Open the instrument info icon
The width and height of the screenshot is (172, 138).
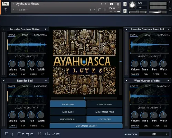pos(118,4)
